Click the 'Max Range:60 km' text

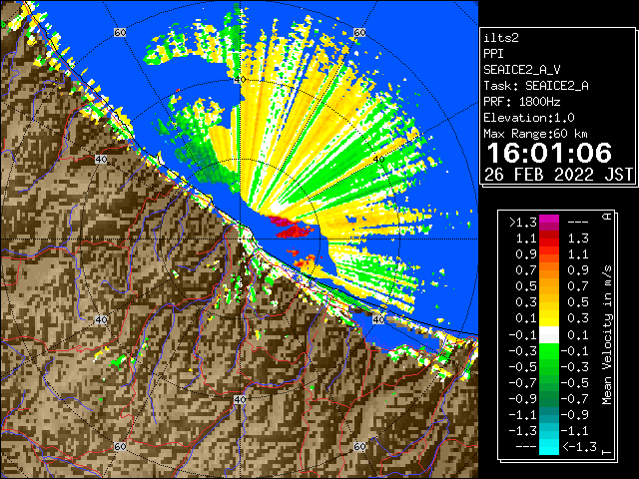[x=535, y=134]
